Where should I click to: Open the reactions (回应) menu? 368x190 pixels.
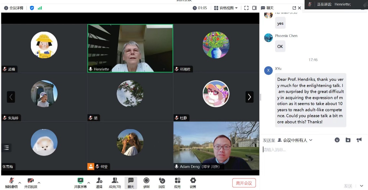click(x=162, y=182)
